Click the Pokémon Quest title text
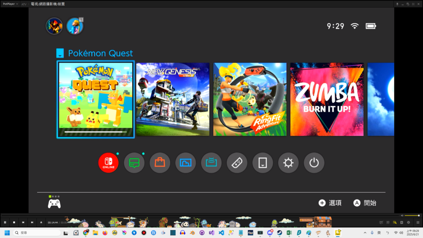This screenshot has width=423, height=238. click(100, 53)
